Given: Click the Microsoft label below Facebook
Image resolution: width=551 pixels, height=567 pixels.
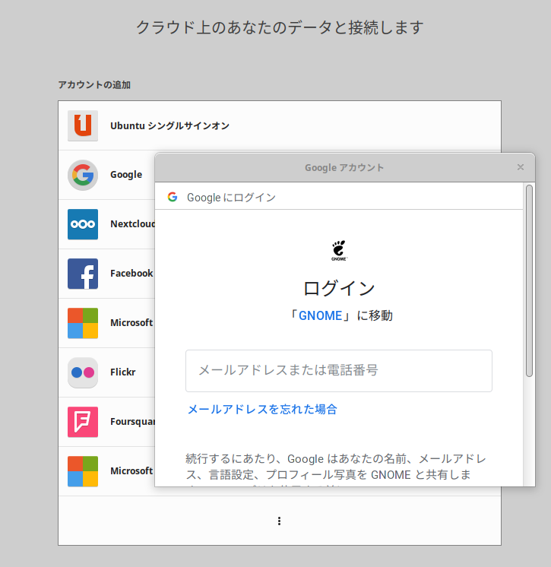Looking at the screenshot, I should point(131,323).
